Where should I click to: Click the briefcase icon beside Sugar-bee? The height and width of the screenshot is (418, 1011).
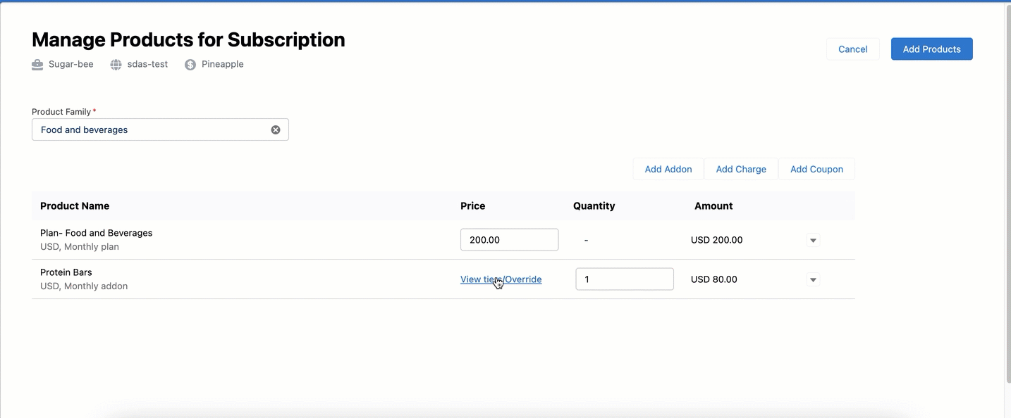tap(37, 65)
